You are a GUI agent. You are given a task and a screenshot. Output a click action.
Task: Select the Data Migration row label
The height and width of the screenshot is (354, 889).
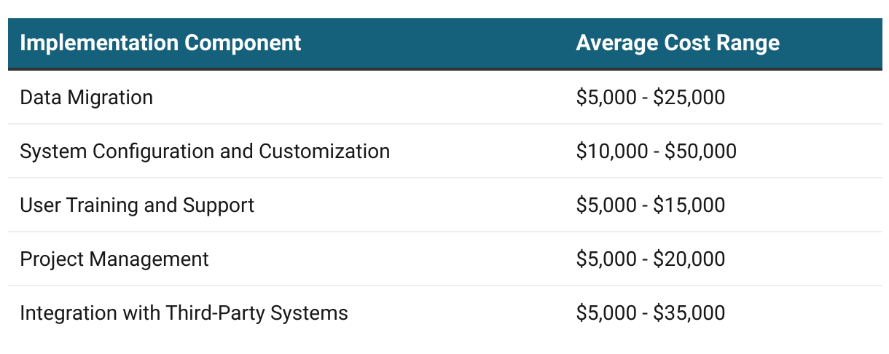coord(86,98)
